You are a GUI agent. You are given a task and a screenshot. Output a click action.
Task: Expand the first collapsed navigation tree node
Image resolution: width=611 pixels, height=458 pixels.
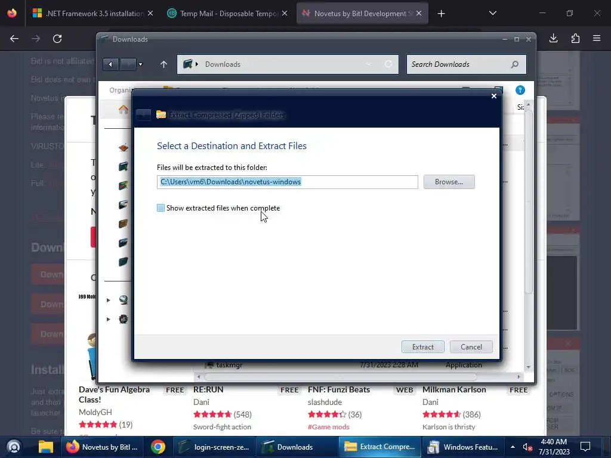(109, 300)
